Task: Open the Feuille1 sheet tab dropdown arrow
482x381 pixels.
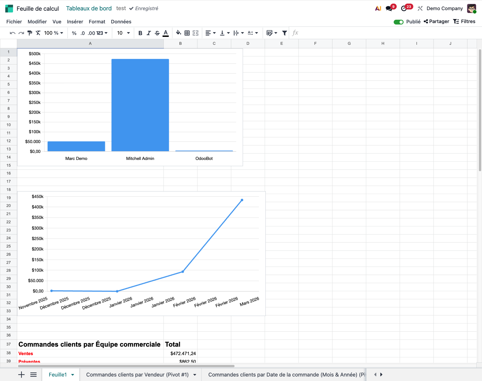Action: 73,375
